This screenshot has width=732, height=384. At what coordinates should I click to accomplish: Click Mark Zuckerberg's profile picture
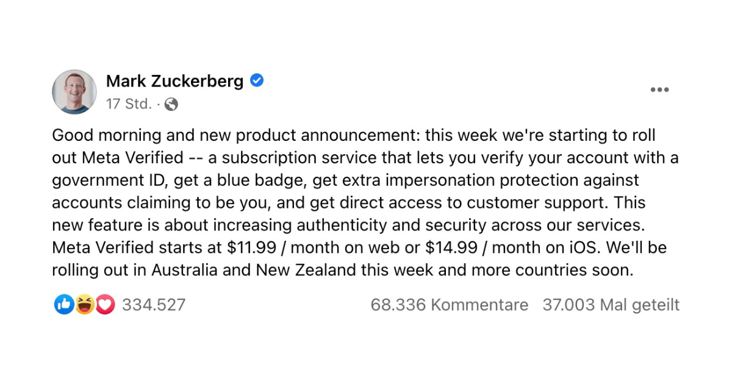tap(74, 91)
